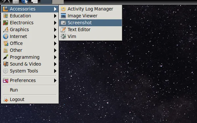Click the Graphics category icon
This screenshot has width=197, height=123.
(6, 30)
